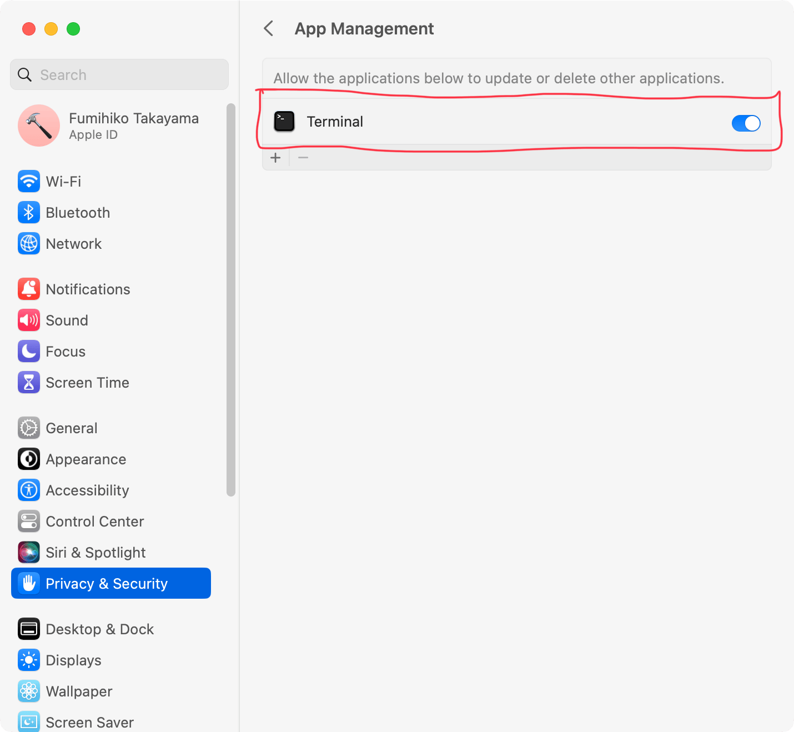The height and width of the screenshot is (732, 794).
Task: Focus the Search field
Action: tap(119, 74)
